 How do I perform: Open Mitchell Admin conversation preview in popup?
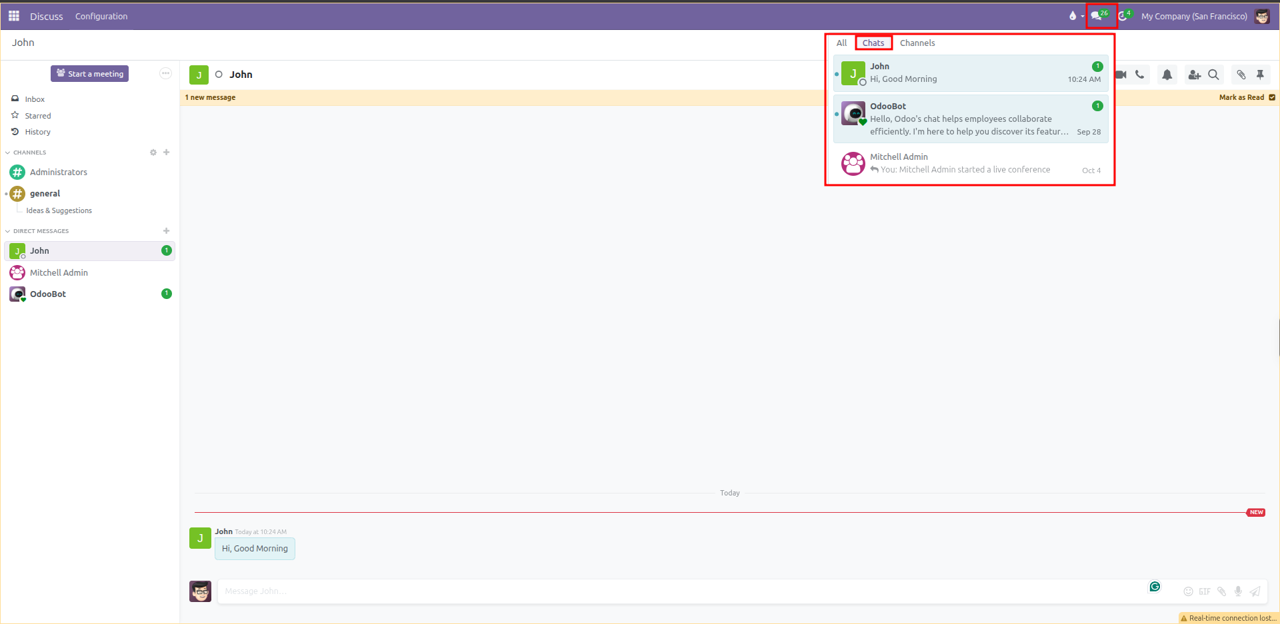click(971, 163)
